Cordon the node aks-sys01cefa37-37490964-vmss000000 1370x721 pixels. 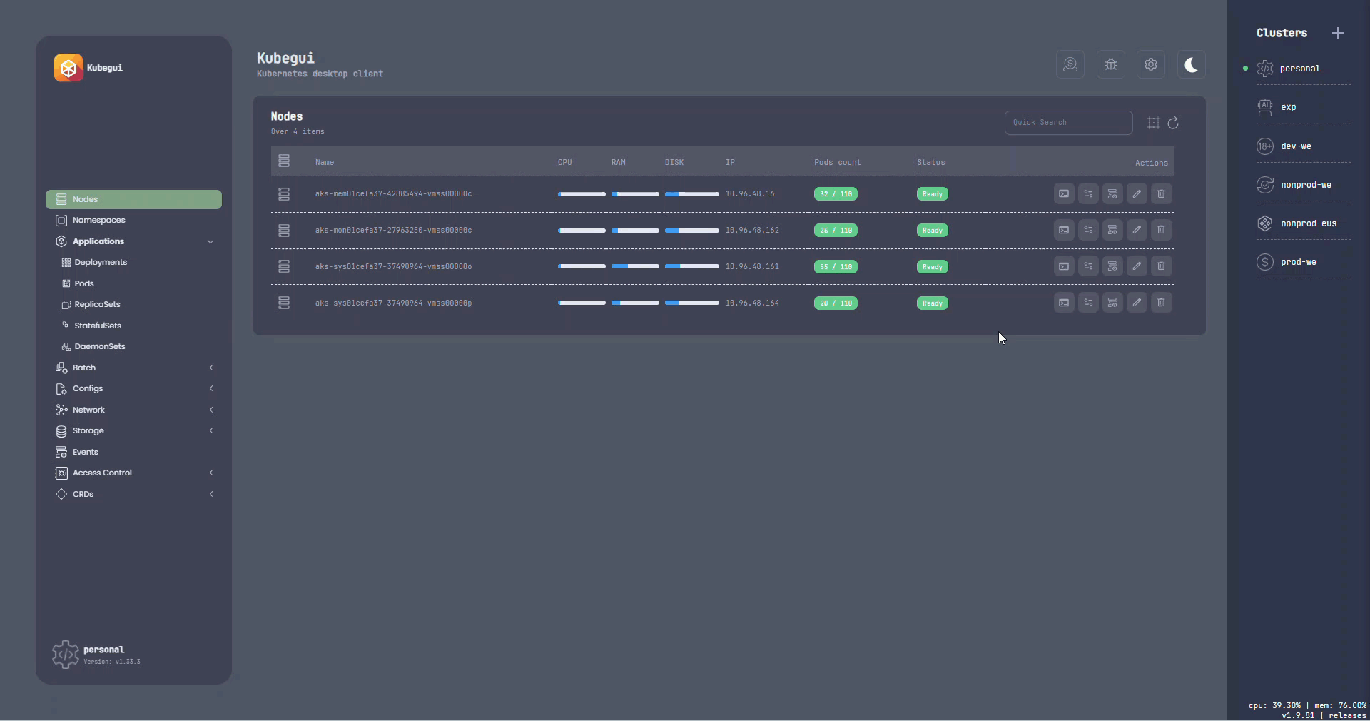pyautogui.click(x=1112, y=266)
